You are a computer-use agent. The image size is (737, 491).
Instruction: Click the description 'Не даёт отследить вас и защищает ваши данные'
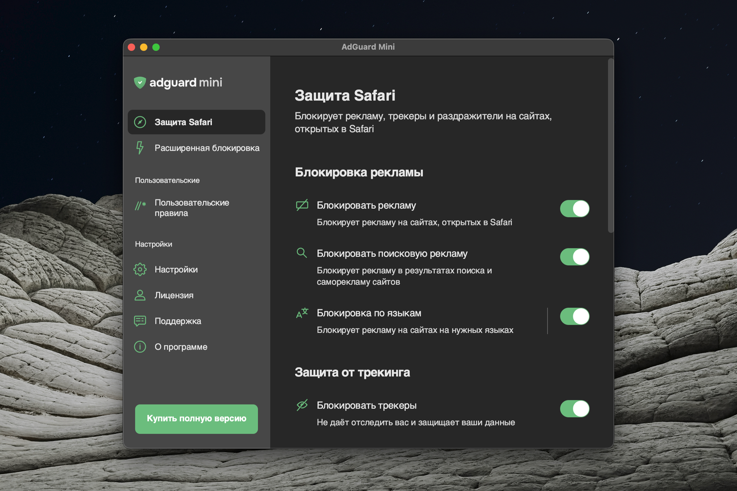point(416,422)
